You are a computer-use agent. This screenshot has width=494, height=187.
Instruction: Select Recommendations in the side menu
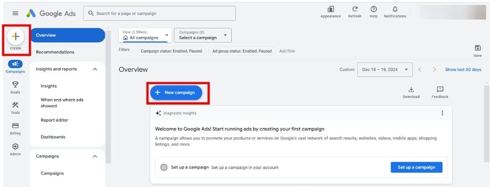point(55,52)
